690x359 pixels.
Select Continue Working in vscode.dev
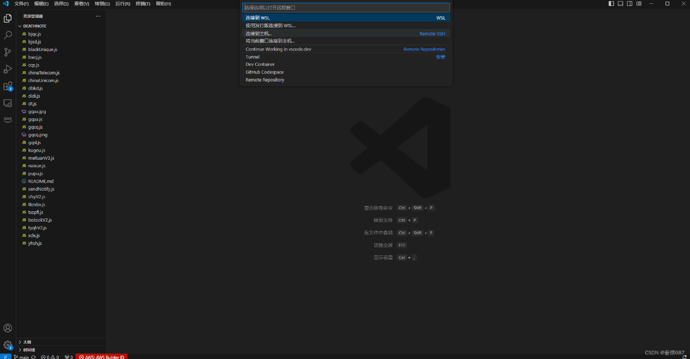pos(346,49)
